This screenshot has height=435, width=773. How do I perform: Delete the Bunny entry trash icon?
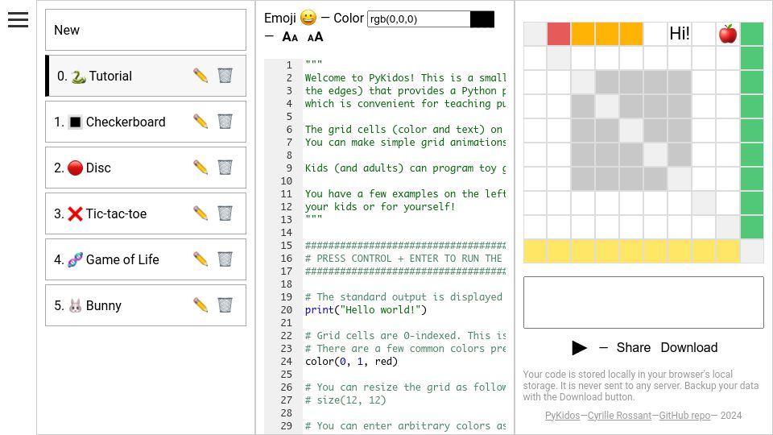tap(225, 304)
